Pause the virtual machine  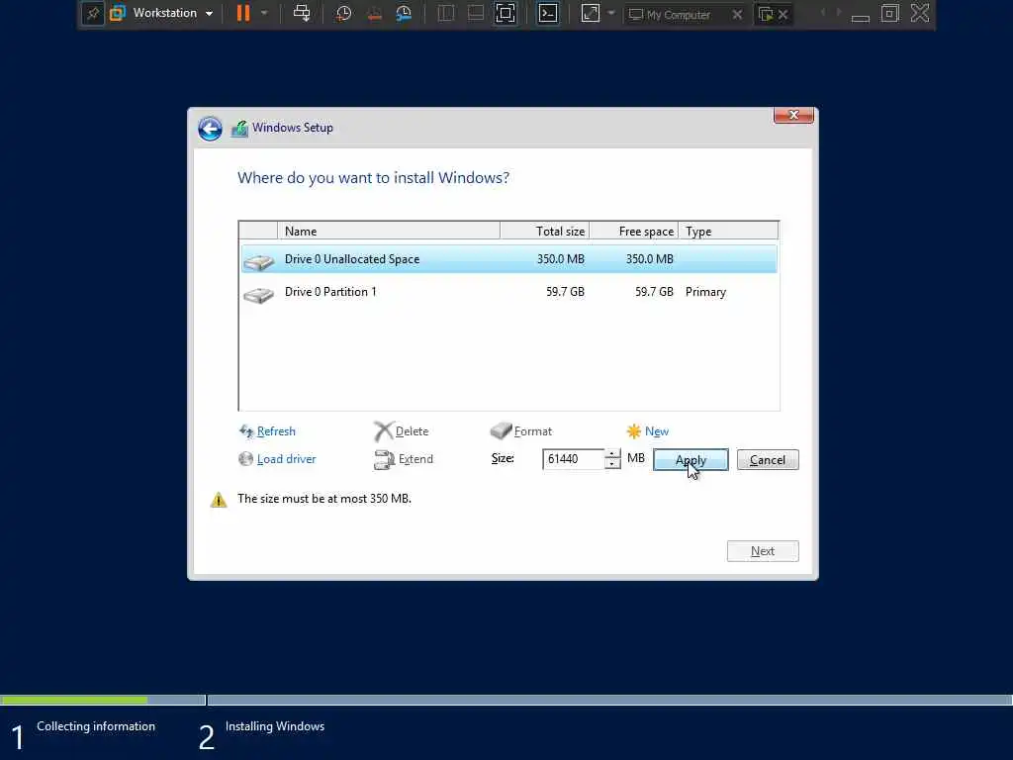(243, 13)
